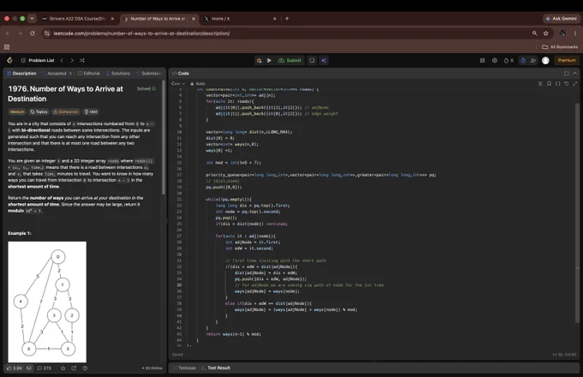Dislike the problem thumbs down
The image size is (583, 377).
pyautogui.click(x=29, y=368)
